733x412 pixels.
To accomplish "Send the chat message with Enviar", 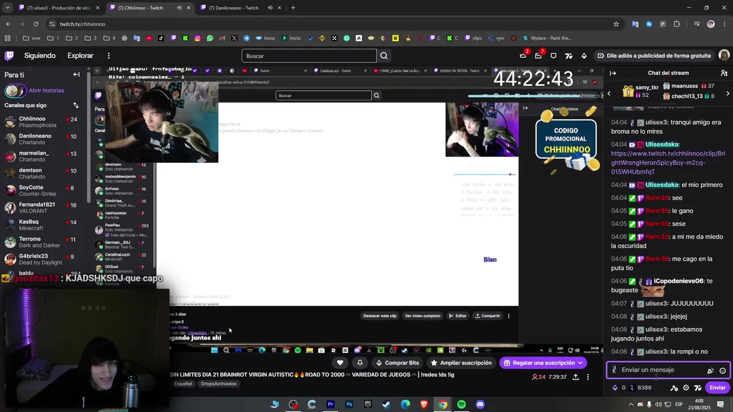I will [x=718, y=388].
